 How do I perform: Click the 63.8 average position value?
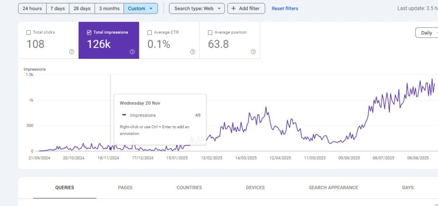tap(218, 44)
